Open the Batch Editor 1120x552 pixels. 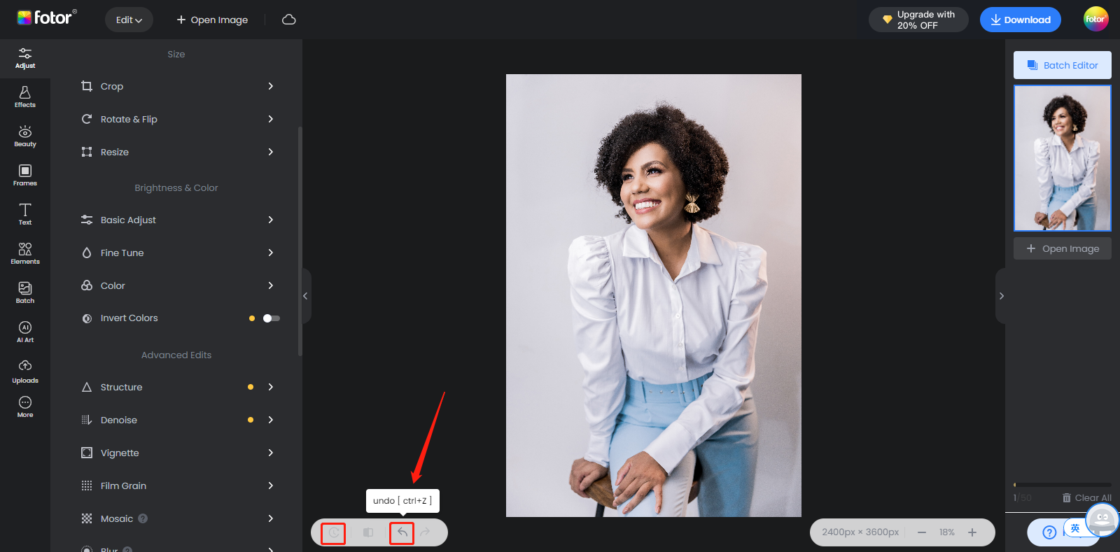pyautogui.click(x=1063, y=65)
